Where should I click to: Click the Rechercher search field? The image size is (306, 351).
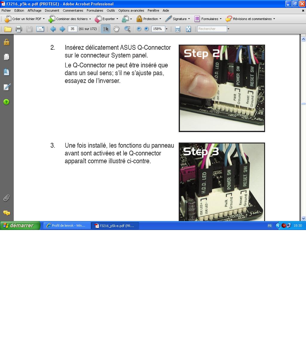[x=212, y=29]
